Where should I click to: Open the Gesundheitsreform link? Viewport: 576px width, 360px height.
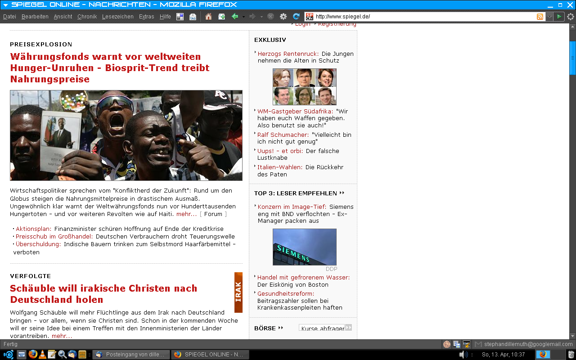(x=286, y=294)
